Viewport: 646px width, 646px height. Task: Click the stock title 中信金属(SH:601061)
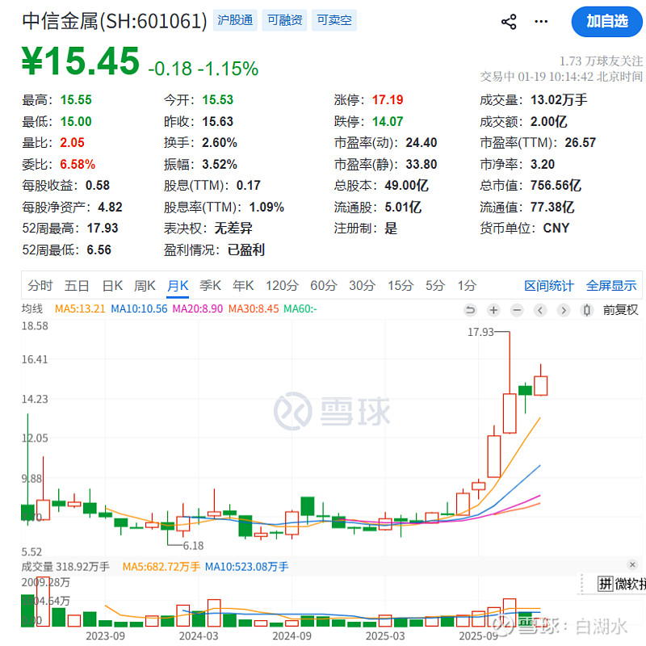tap(115, 21)
